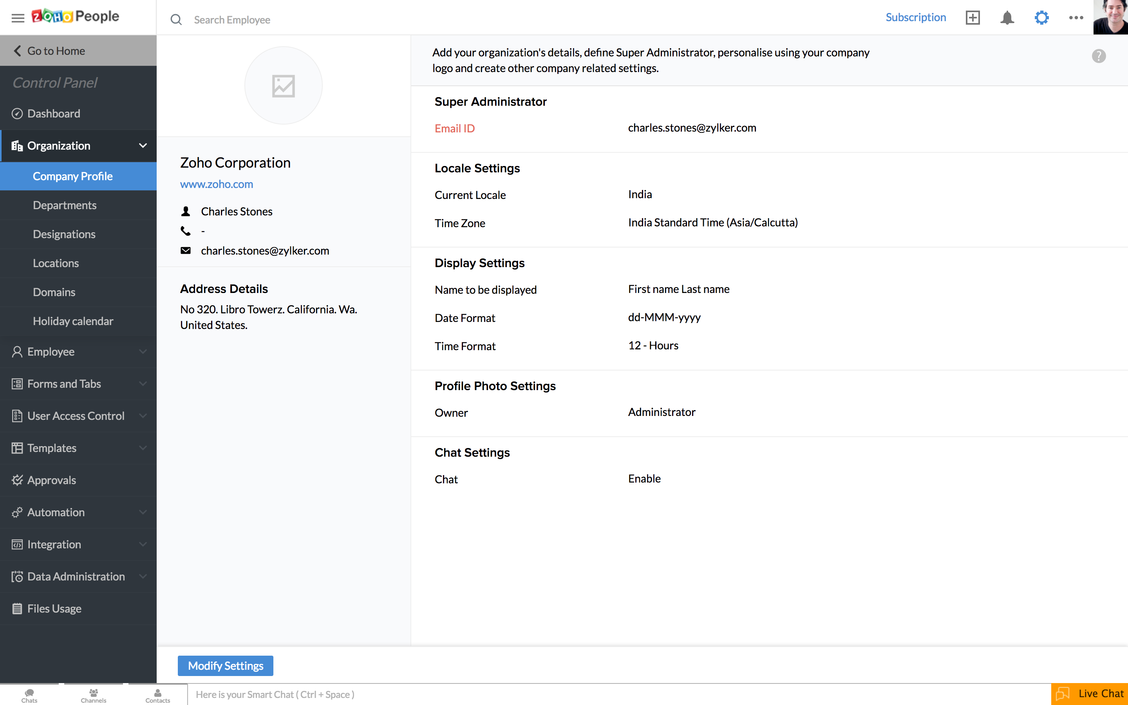The height and width of the screenshot is (705, 1128).
Task: Select Departments in the sidebar
Action: pyautogui.click(x=64, y=205)
